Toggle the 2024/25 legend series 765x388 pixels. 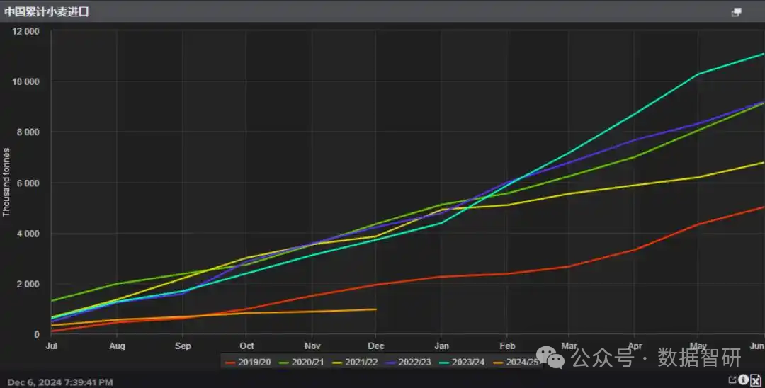click(516, 363)
